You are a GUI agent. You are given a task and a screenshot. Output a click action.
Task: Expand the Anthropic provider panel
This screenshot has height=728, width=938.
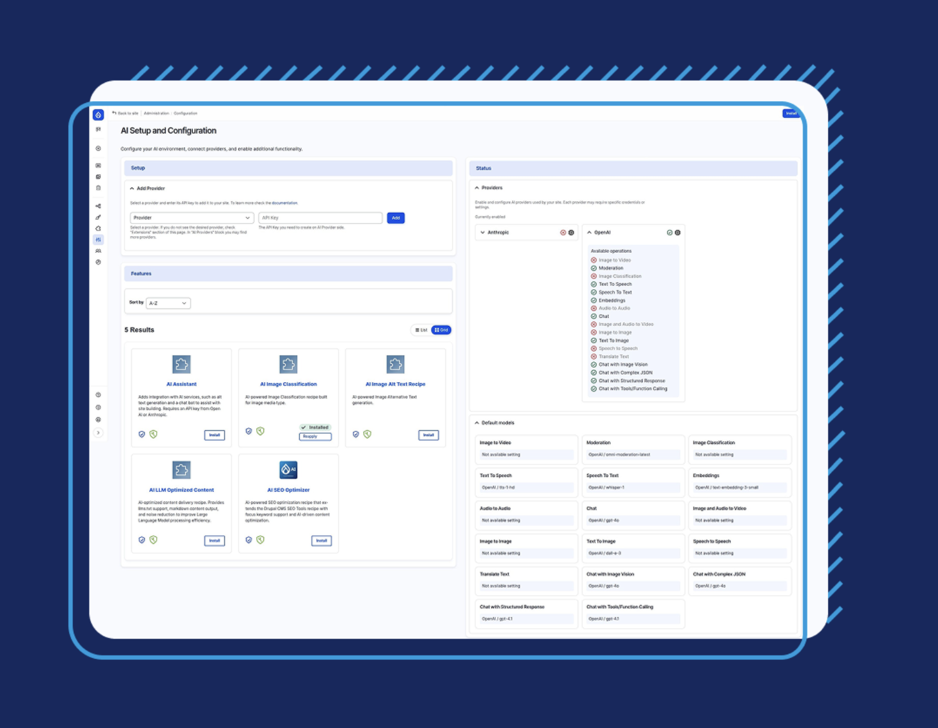(x=483, y=233)
